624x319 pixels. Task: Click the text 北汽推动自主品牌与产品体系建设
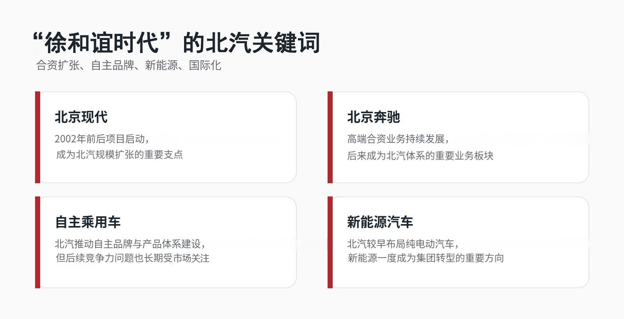click(128, 244)
